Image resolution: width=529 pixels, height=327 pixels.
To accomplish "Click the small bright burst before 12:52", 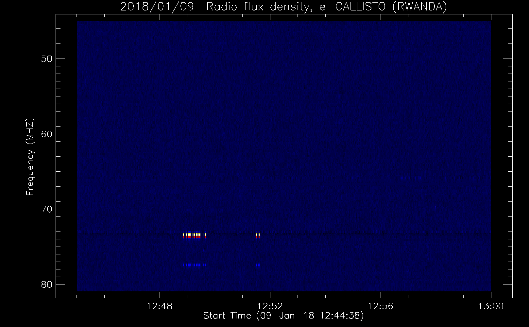I will coord(258,236).
